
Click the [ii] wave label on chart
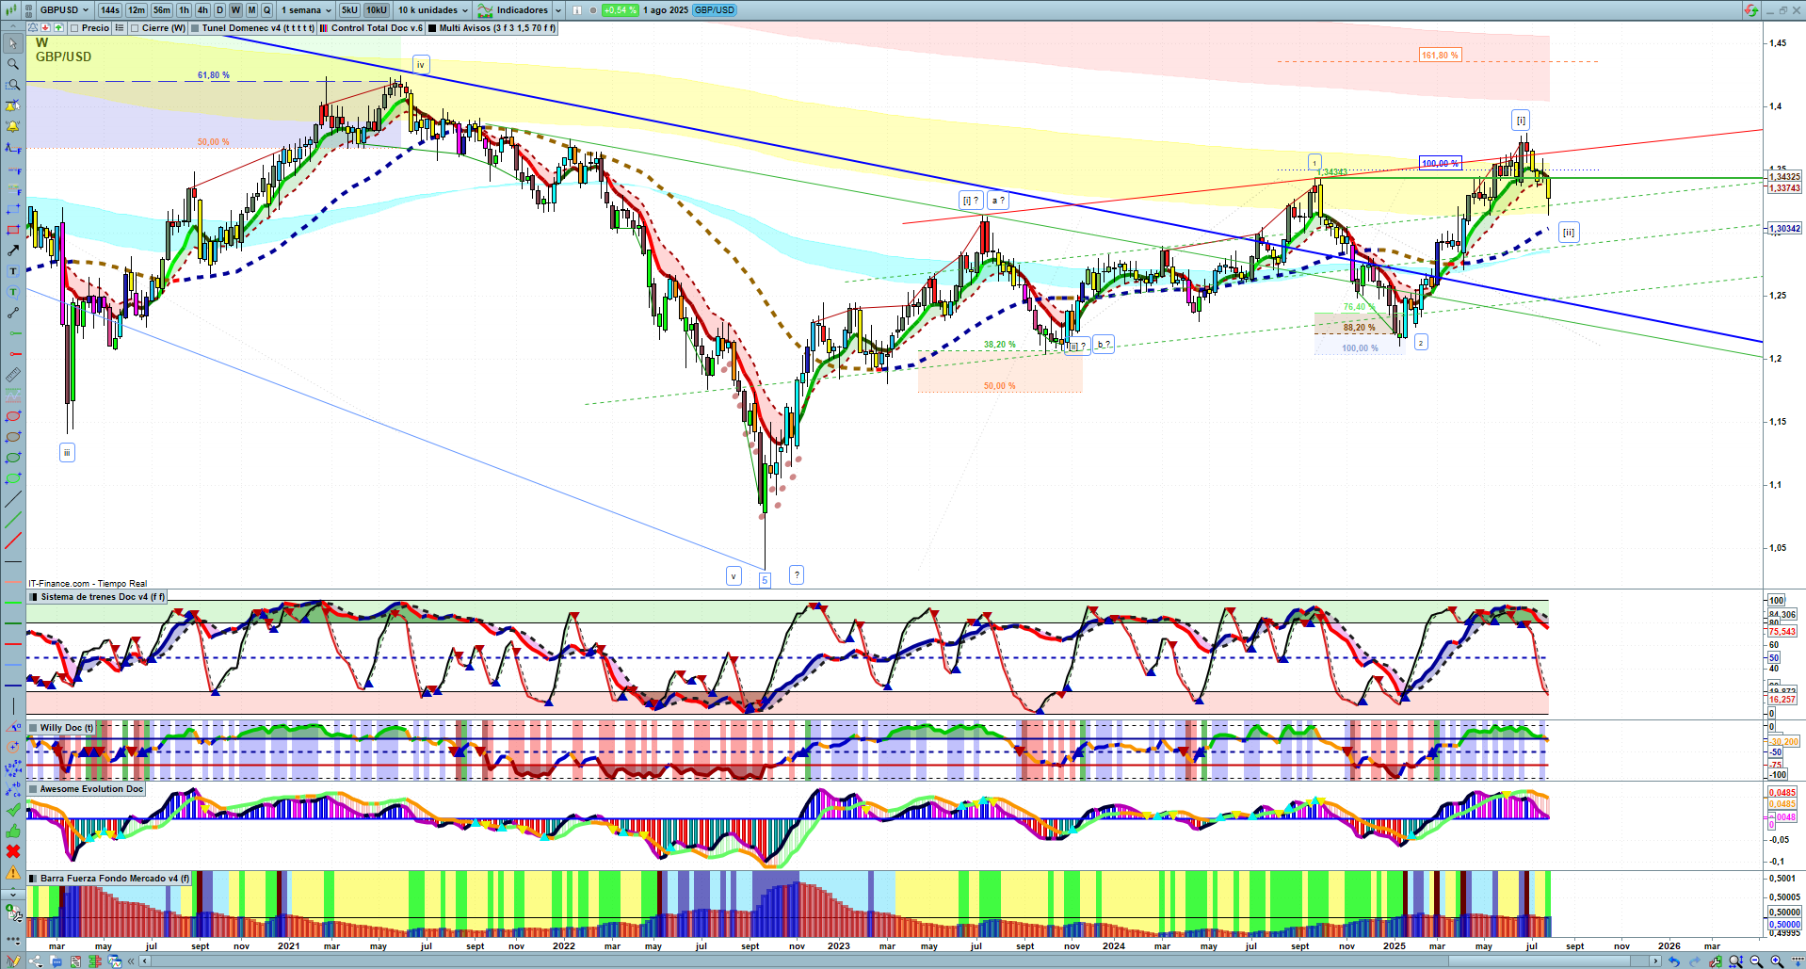(x=1568, y=233)
